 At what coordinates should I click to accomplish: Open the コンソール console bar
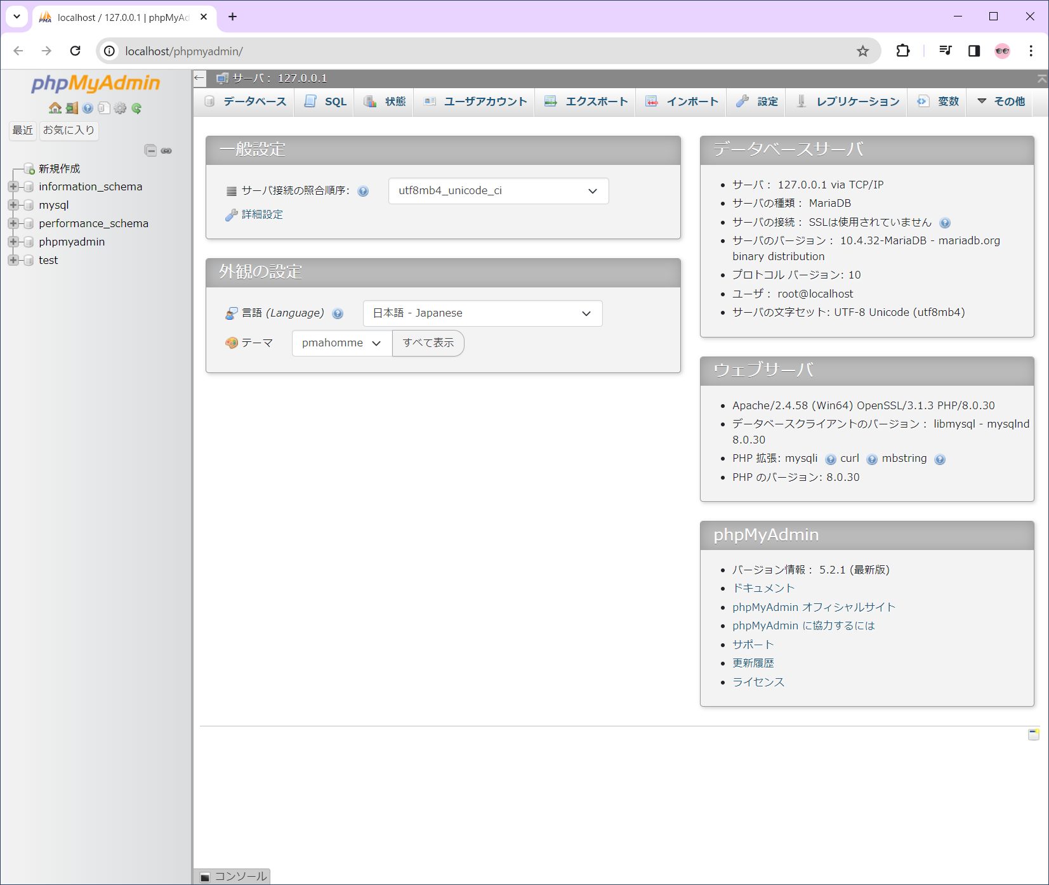pyautogui.click(x=232, y=877)
